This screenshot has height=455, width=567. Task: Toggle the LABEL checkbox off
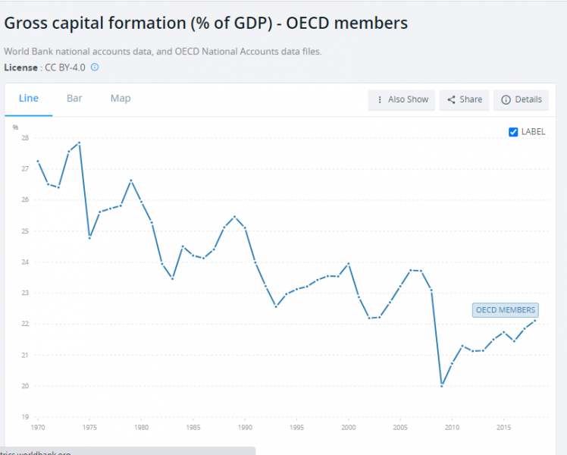(513, 132)
